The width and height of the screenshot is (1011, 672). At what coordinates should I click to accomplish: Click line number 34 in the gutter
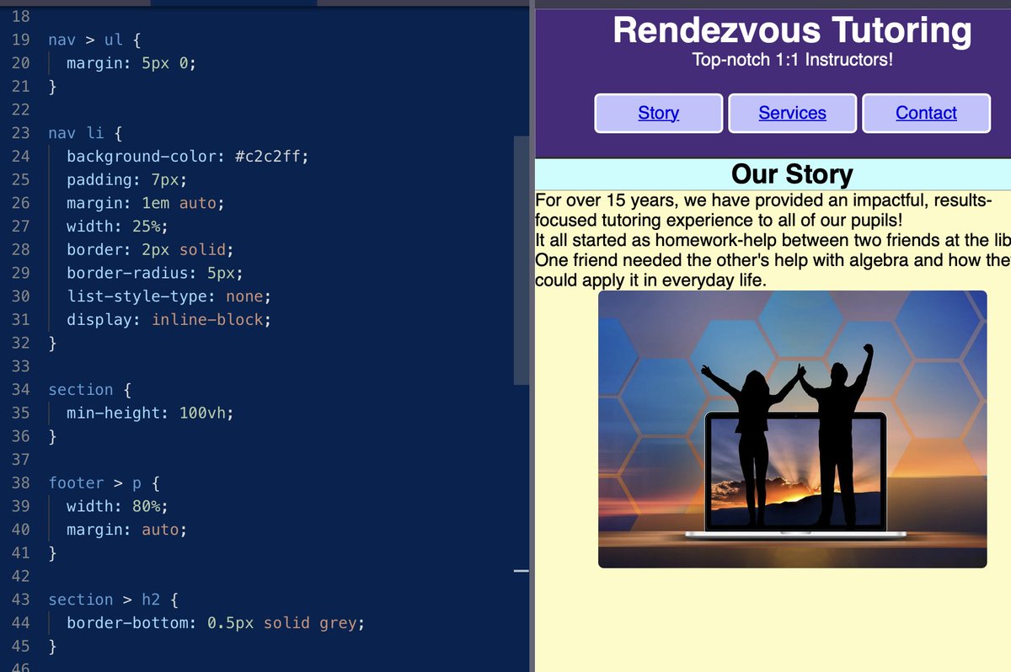click(21, 390)
